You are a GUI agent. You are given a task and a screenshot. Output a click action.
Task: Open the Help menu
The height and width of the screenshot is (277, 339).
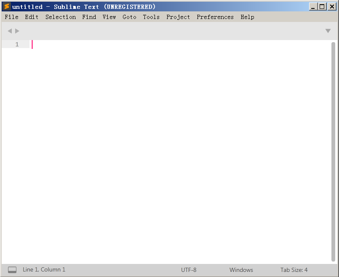(247, 17)
